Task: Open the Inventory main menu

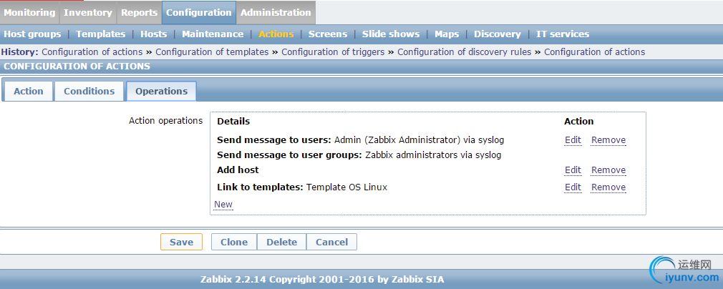Action: point(88,12)
